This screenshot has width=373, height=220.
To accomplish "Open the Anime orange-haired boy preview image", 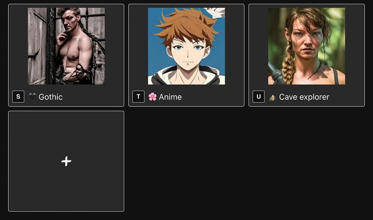I will [x=186, y=46].
